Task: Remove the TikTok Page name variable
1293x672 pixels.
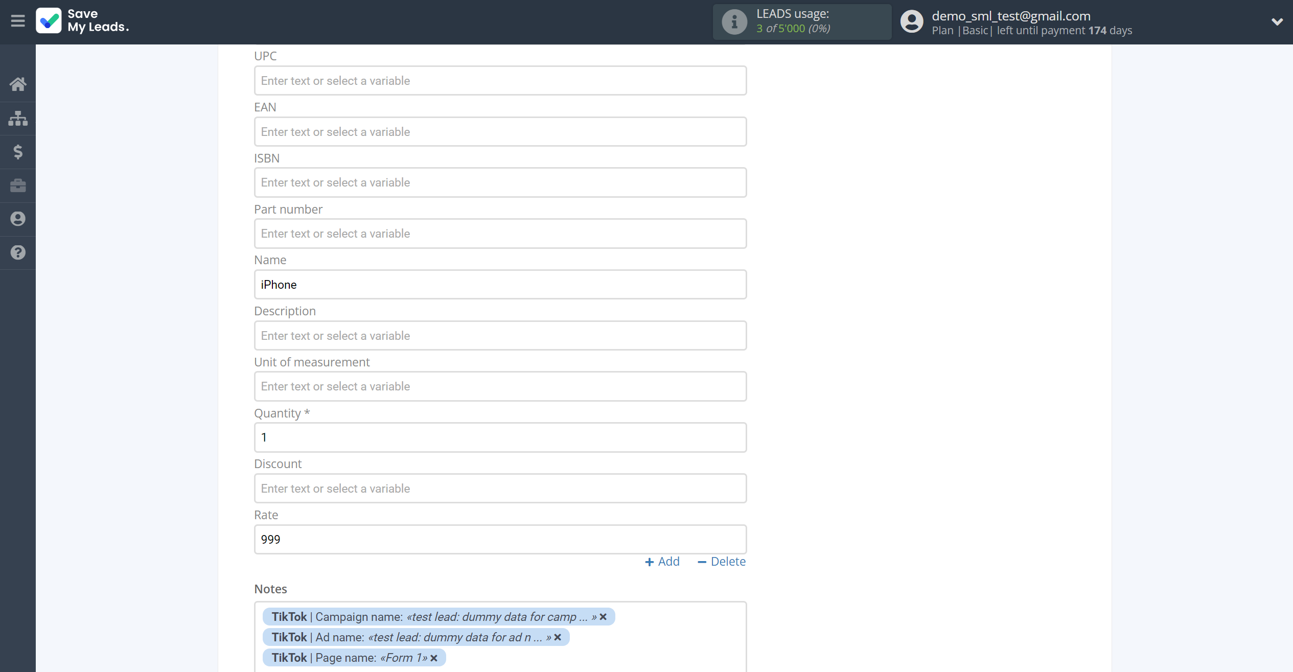Action: coord(434,658)
